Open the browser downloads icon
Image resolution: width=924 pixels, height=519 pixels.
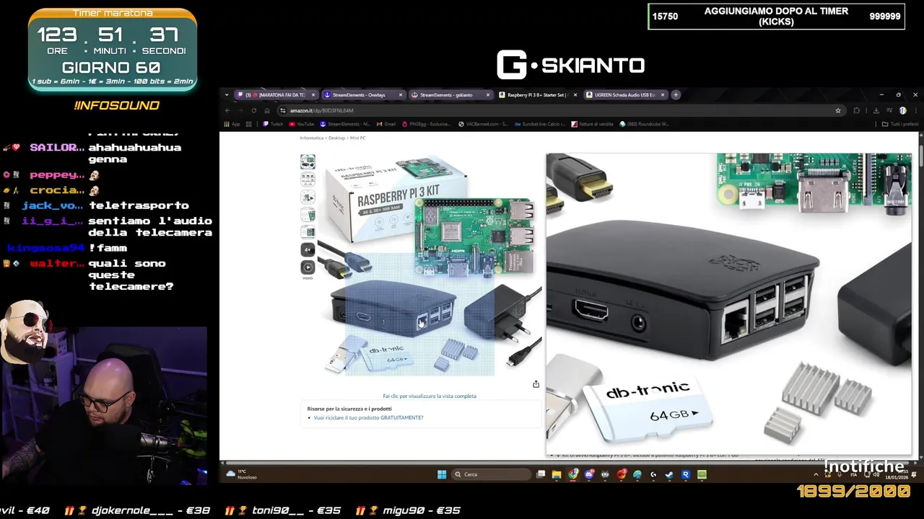pos(876,110)
